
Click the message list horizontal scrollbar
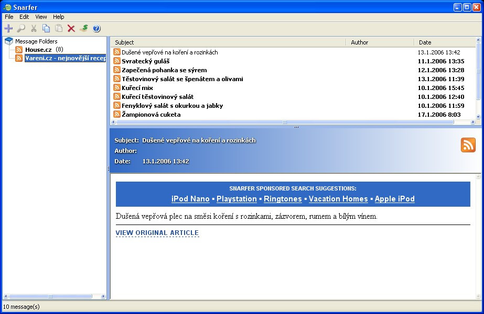pos(283,122)
